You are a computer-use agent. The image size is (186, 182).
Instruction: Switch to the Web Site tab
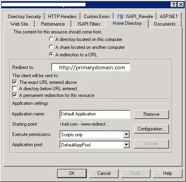pyautogui.click(x=19, y=24)
